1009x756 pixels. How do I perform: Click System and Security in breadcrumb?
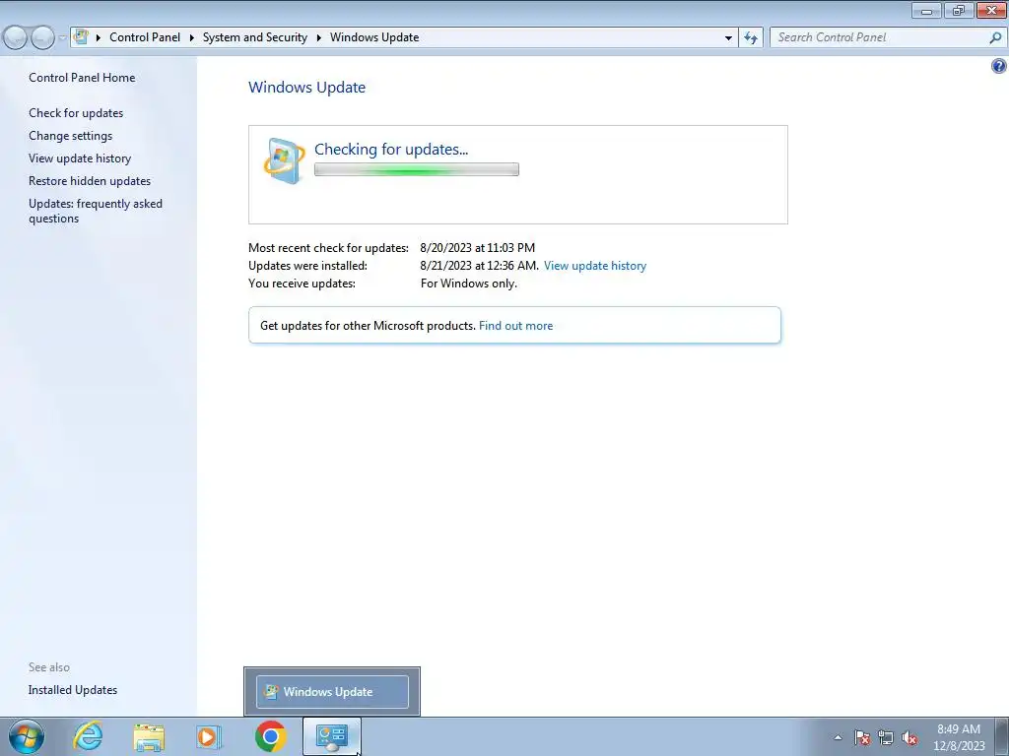pyautogui.click(x=255, y=37)
